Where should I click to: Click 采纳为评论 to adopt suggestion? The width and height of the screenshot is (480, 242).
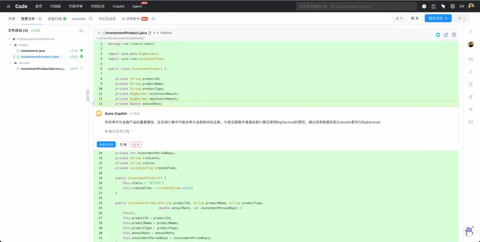pos(106,144)
